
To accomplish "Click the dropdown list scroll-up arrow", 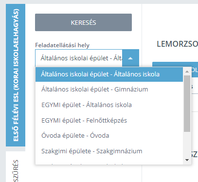I will pyautogui.click(x=187, y=72).
